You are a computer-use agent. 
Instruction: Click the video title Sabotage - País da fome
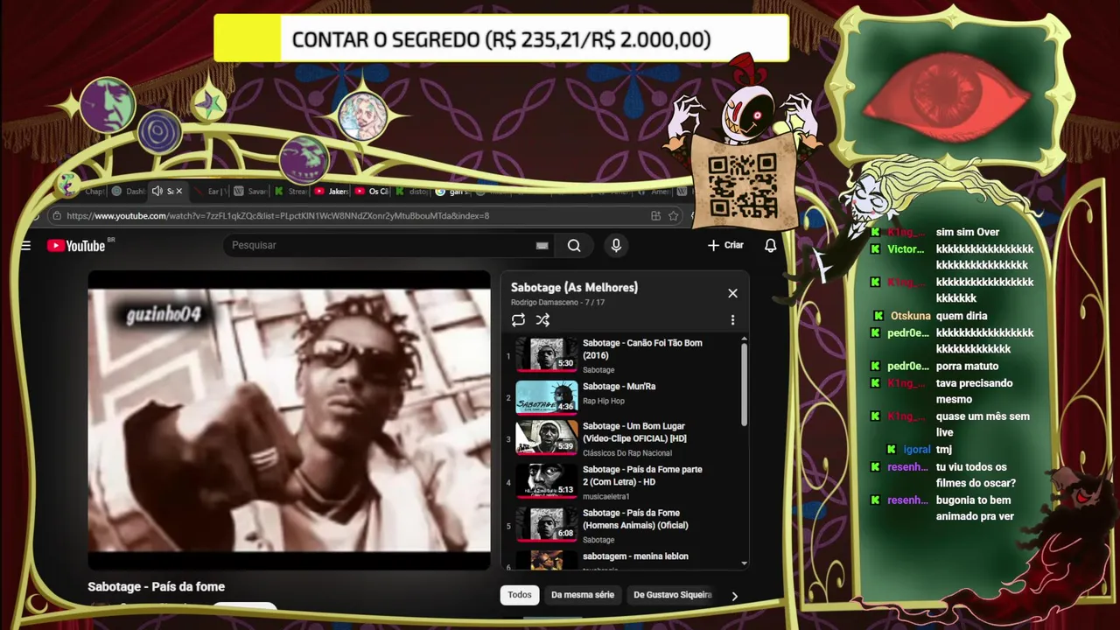tap(157, 586)
